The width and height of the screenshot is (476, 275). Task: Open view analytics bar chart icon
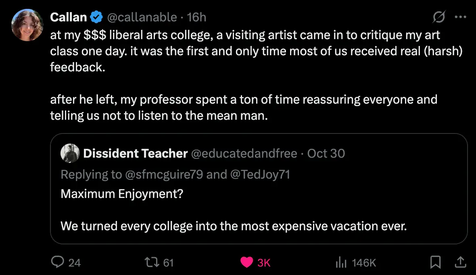341,262
